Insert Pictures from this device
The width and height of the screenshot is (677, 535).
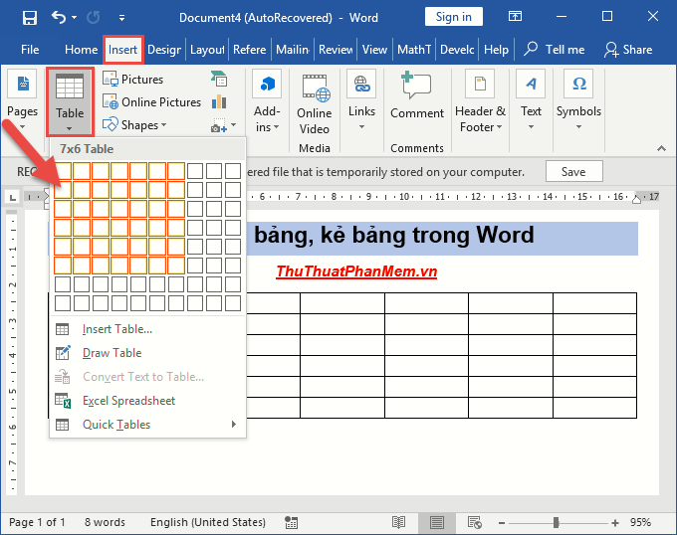click(133, 80)
